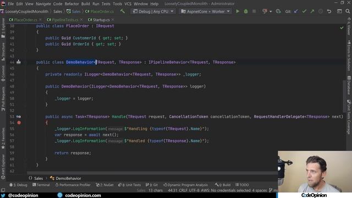Click the green Run button

point(237,11)
